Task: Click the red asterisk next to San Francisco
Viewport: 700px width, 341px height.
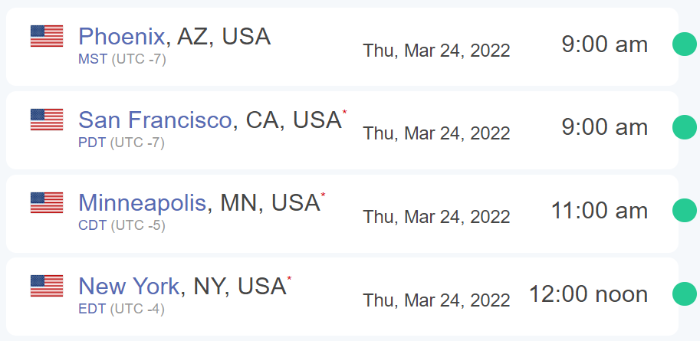Action: (345, 112)
